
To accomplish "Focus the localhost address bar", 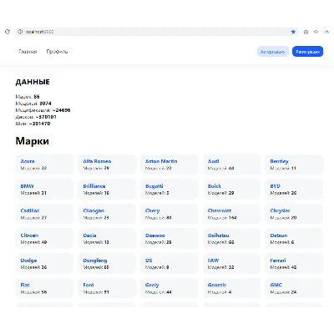I will click(157, 32).
